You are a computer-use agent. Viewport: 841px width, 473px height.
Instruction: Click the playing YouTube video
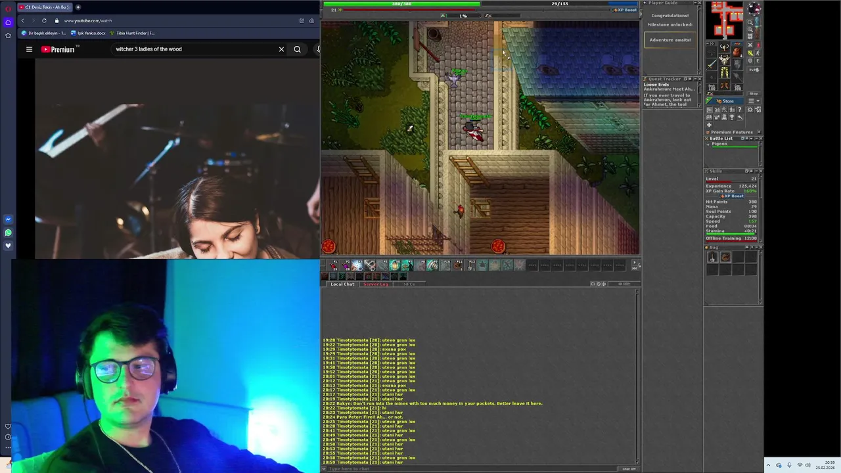(177, 158)
